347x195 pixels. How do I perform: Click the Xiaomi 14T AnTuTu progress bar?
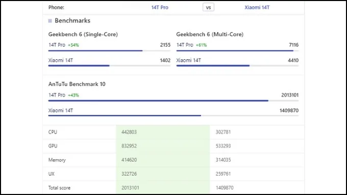point(173,115)
